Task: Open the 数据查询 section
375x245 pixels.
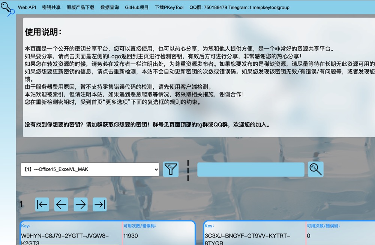Action: [109, 7]
